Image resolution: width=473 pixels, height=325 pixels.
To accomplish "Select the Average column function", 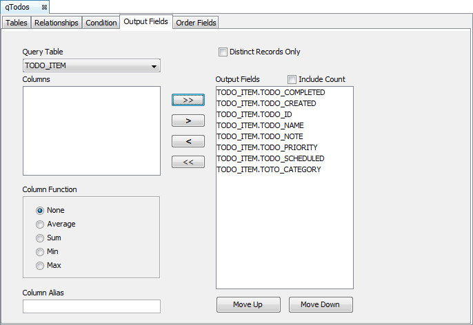I will [40, 224].
